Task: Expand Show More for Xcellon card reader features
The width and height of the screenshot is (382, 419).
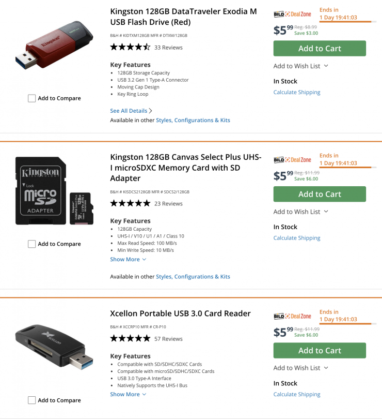Action: (128, 394)
